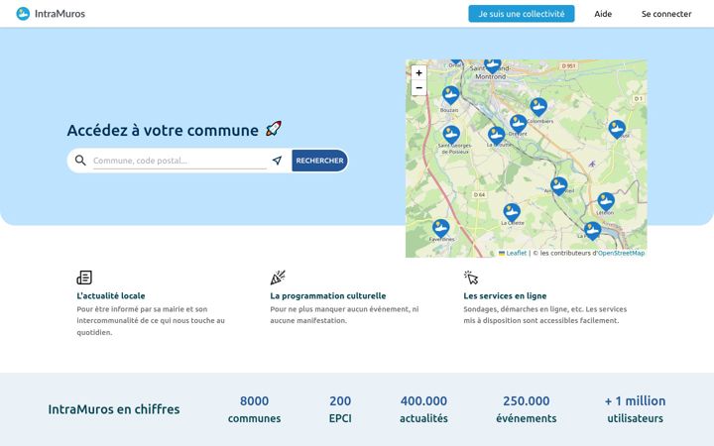Select the Colombiers map marker
Screen dimensions: 714x446
point(538,107)
